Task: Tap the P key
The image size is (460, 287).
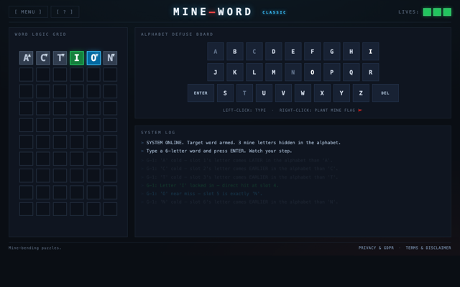Action: click(332, 72)
